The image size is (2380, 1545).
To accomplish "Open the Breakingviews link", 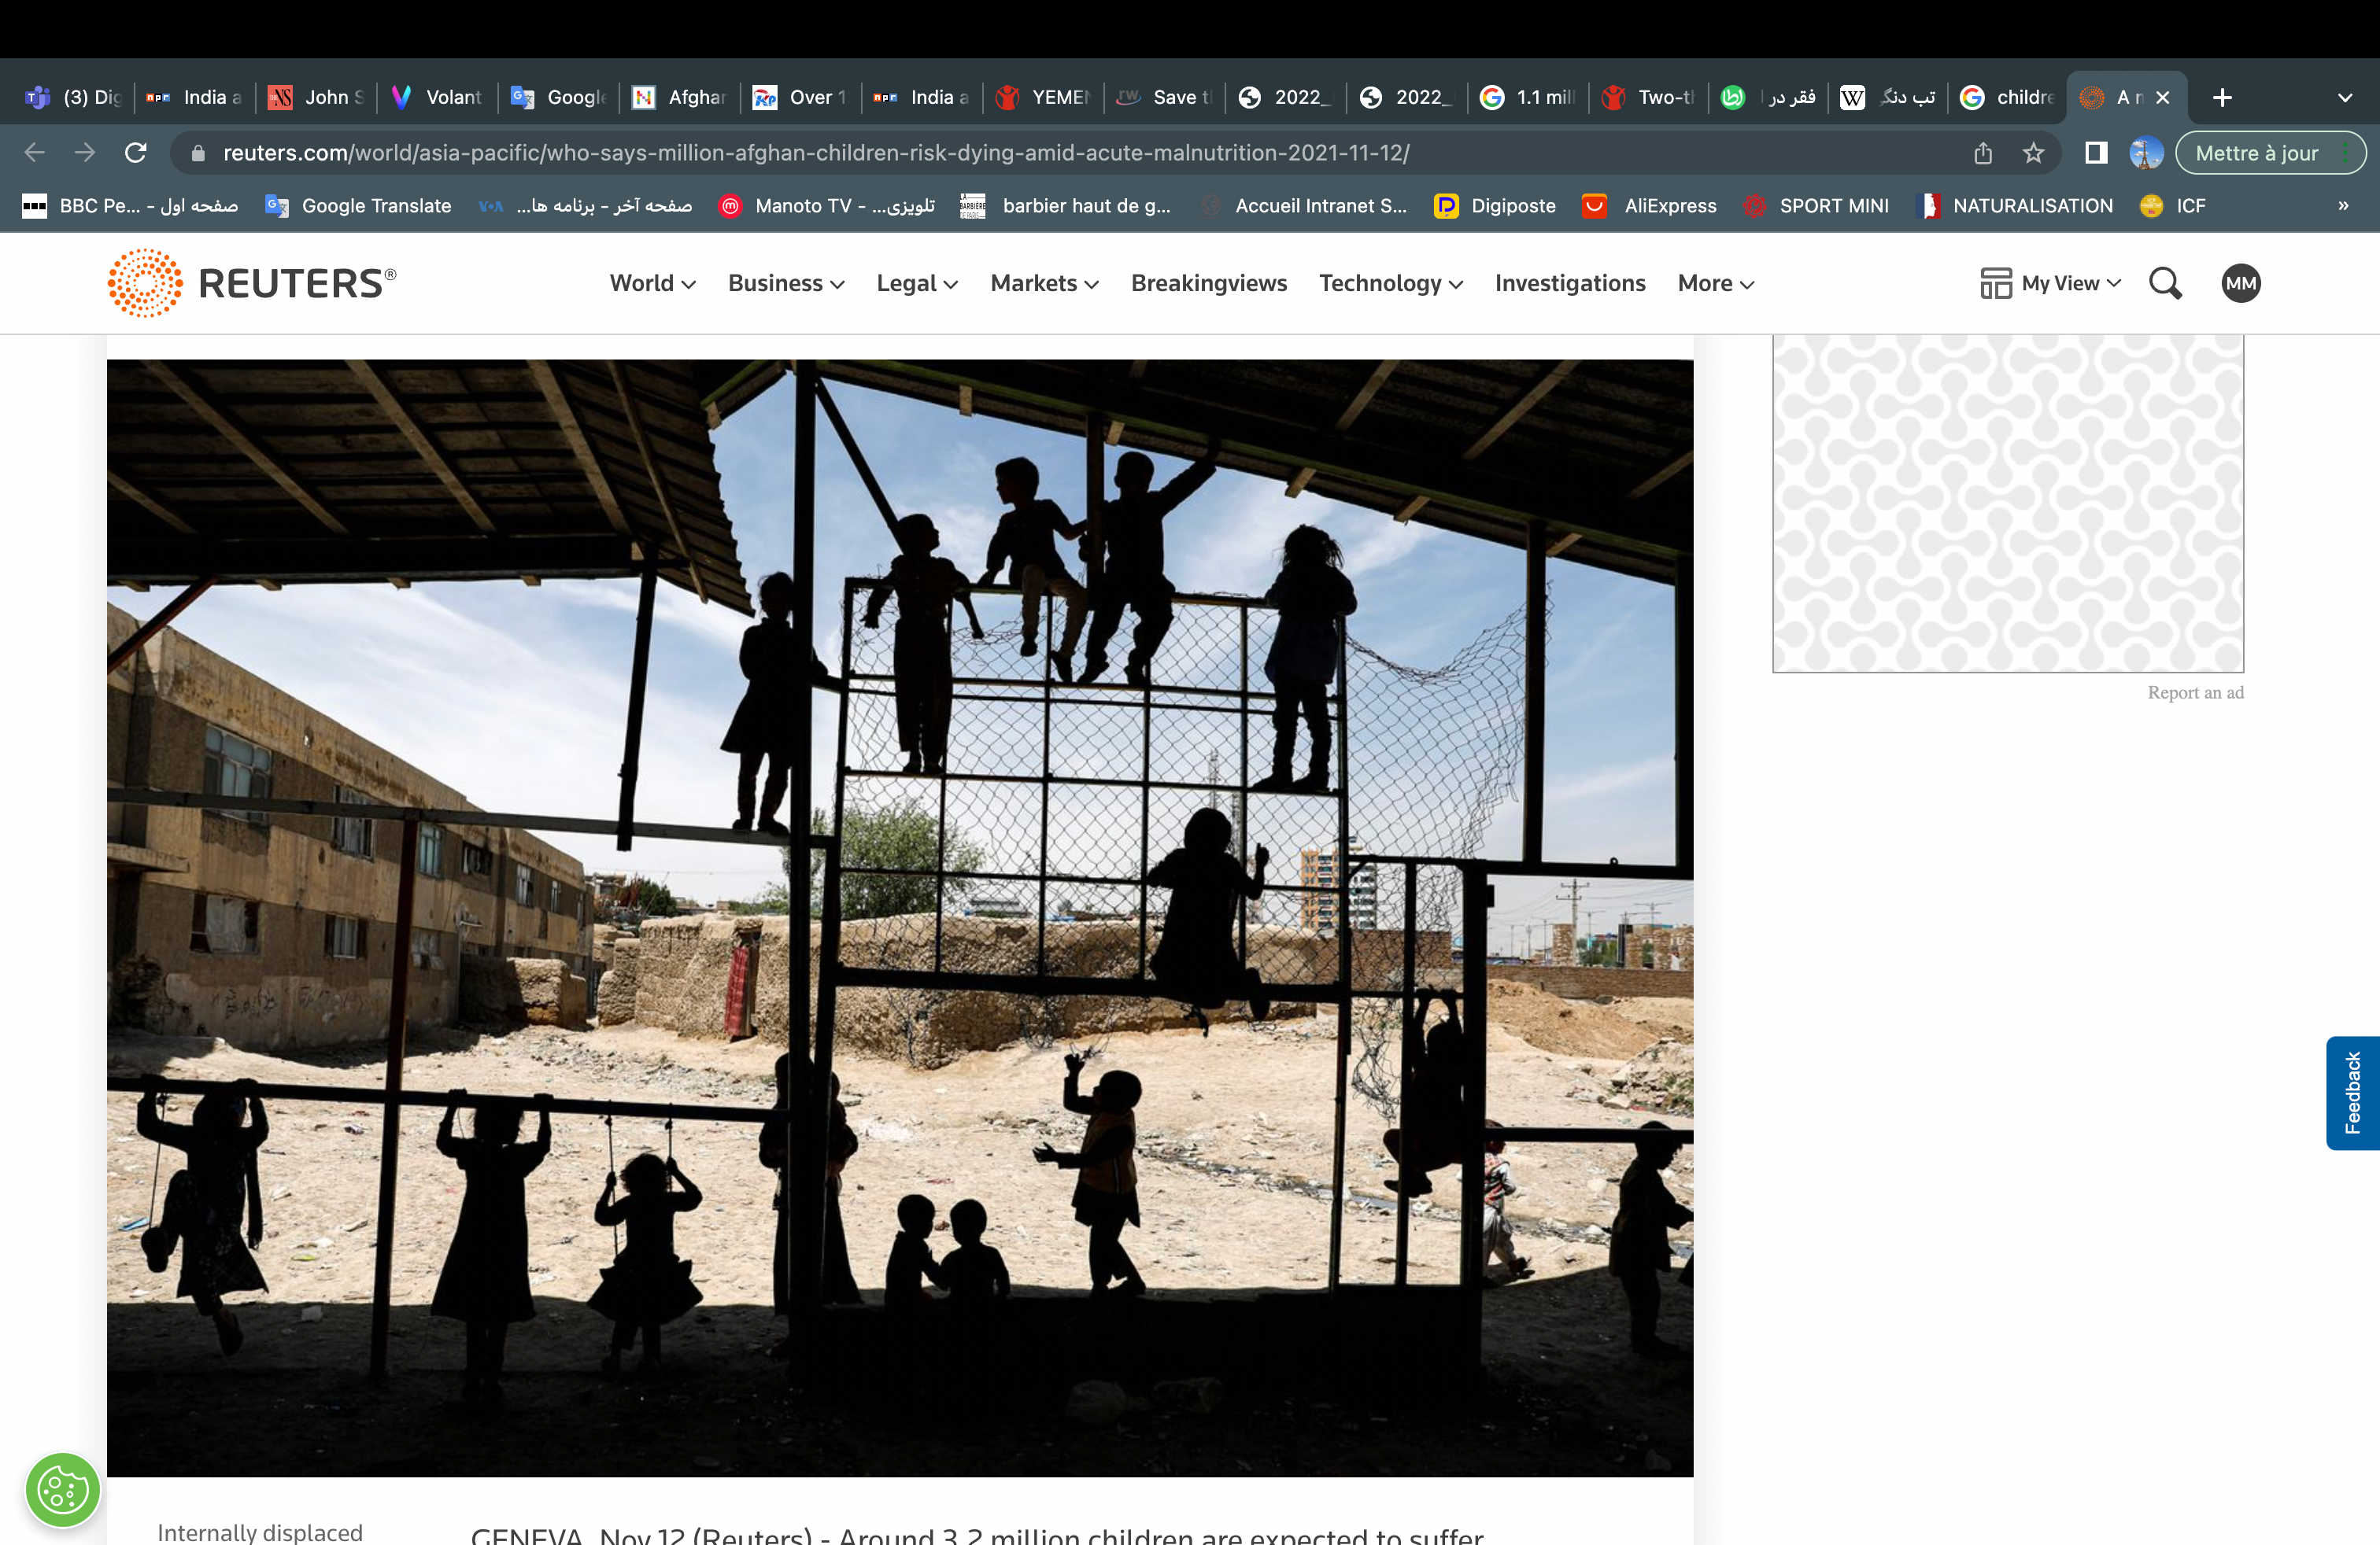I will pos(1208,284).
